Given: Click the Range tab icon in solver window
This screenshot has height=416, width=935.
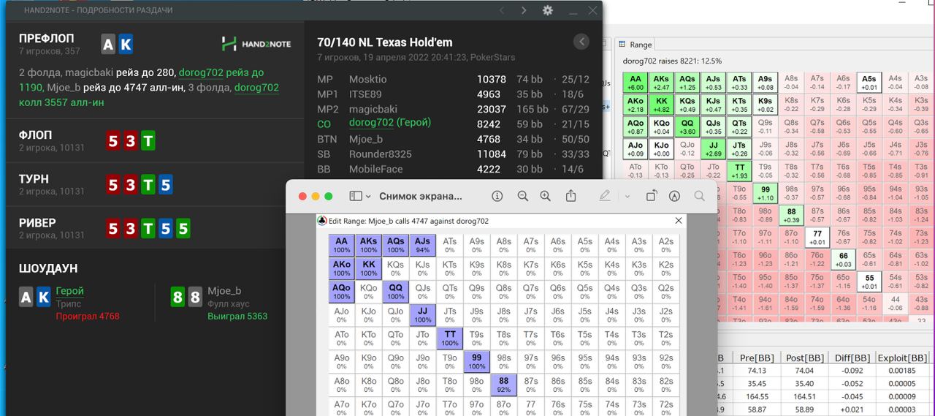Looking at the screenshot, I should click(x=622, y=45).
